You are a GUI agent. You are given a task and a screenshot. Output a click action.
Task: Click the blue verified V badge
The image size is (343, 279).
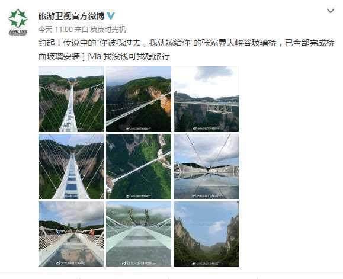pyautogui.click(x=111, y=16)
